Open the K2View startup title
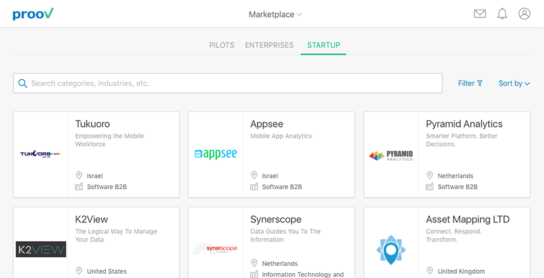This screenshot has height=278, width=544. click(x=92, y=219)
